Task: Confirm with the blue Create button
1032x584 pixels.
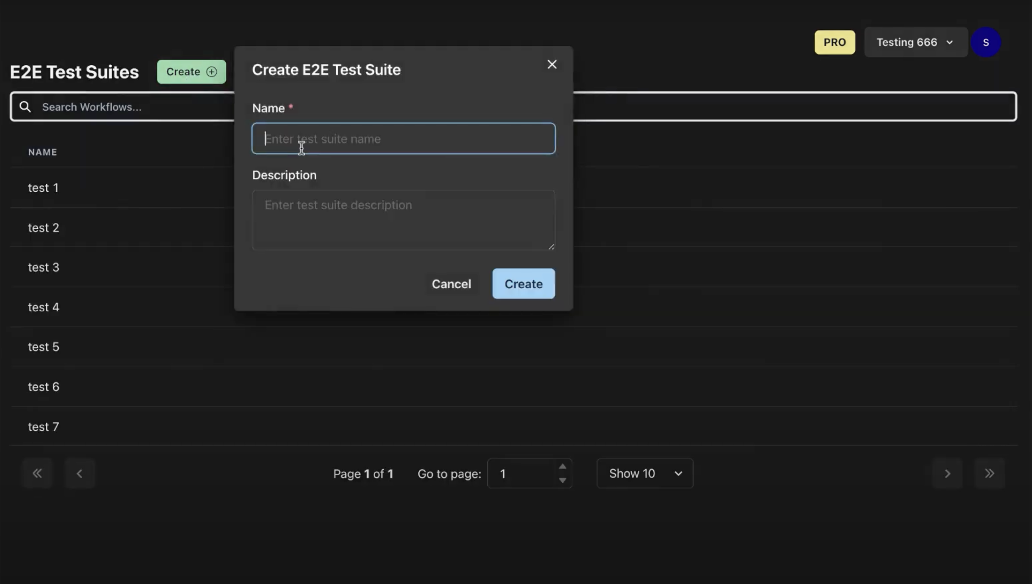Action: click(524, 284)
